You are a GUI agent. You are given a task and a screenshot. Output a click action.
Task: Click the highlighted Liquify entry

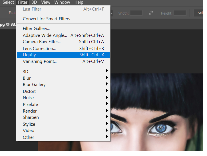(x=63, y=55)
